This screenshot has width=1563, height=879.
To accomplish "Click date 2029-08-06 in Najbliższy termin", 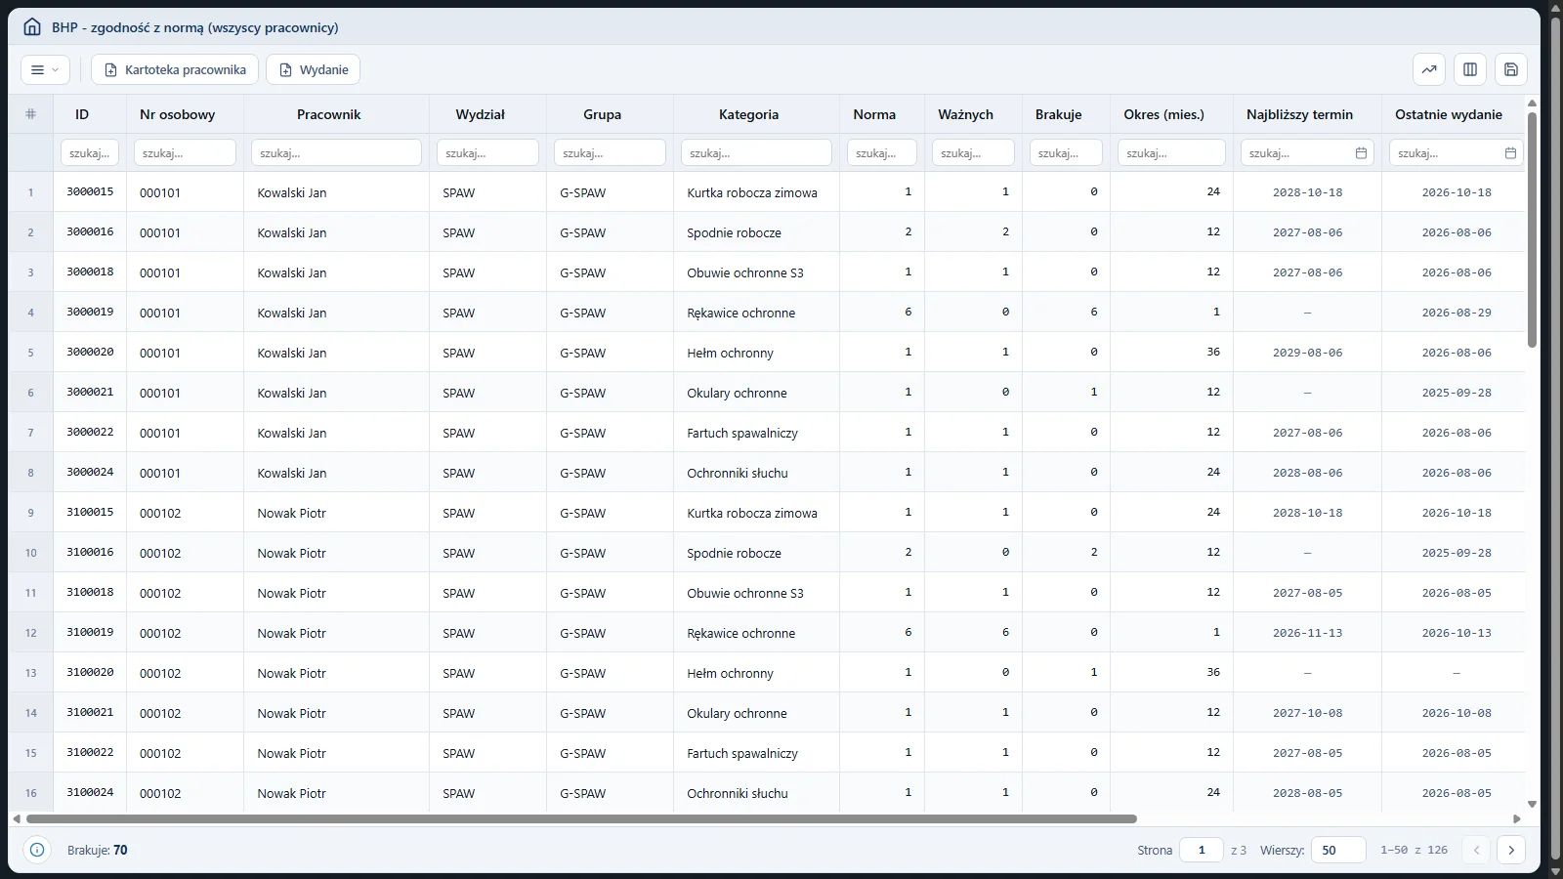I will click(x=1307, y=353).
